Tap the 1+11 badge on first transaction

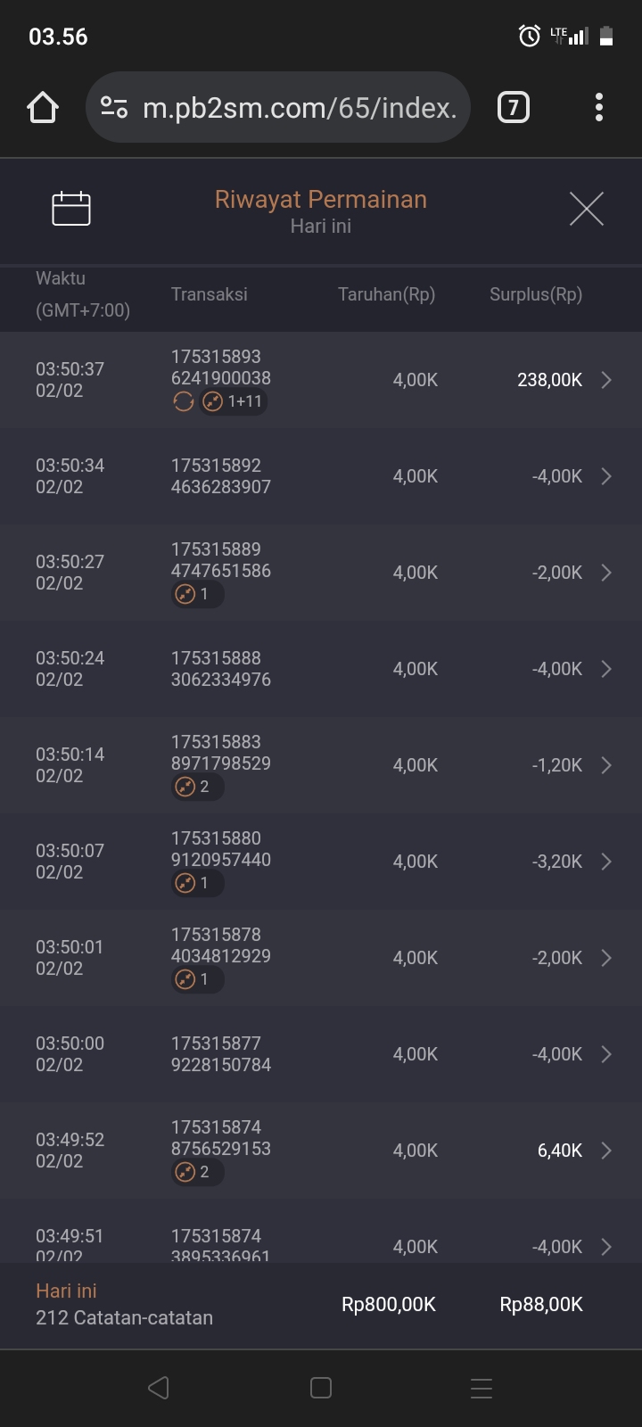click(234, 402)
